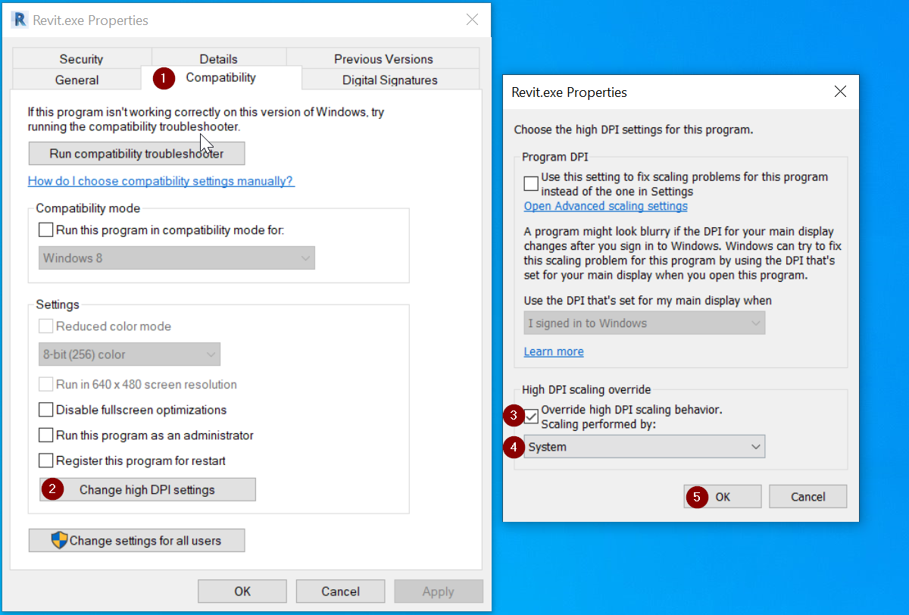Cancel the main Properties window
909x615 pixels.
[341, 592]
